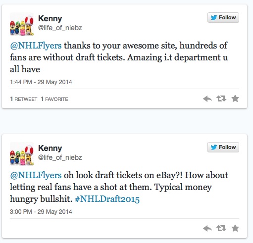Reply to the eBay draft tickets tweet
The image size is (253, 243).
point(207,229)
